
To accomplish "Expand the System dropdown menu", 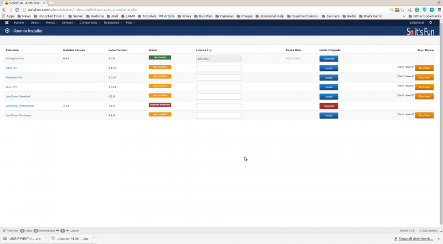I will 20,23.
